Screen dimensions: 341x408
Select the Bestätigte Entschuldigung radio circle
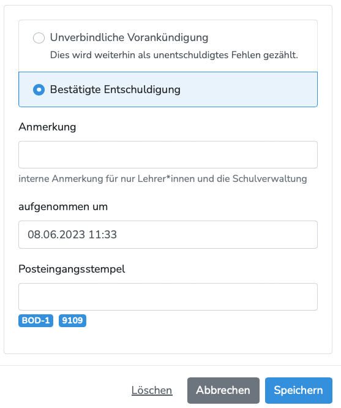point(39,89)
